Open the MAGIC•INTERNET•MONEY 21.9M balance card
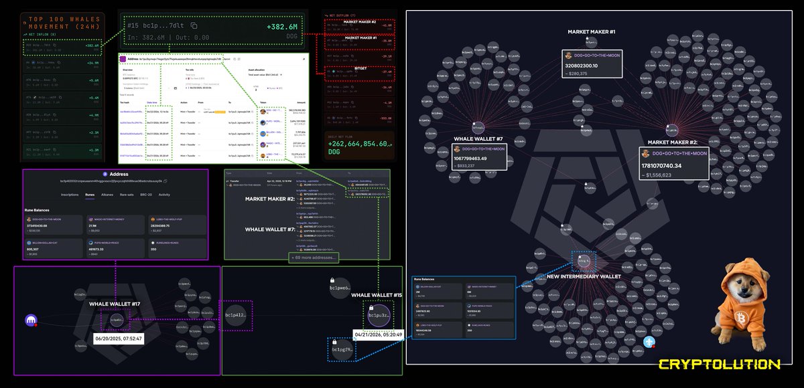The image size is (804, 388). tap(115, 225)
